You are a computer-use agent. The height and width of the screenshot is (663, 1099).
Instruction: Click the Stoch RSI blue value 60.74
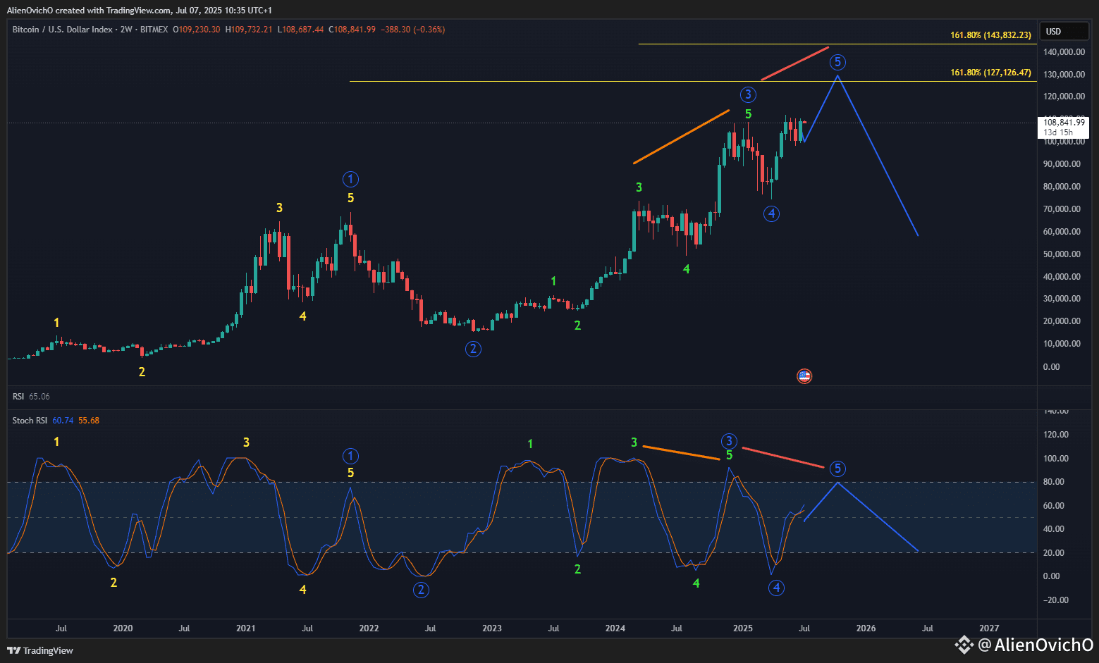pyautogui.click(x=63, y=421)
